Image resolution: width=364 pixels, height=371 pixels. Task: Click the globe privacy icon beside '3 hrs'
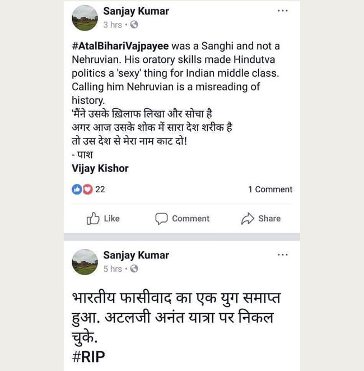134,25
